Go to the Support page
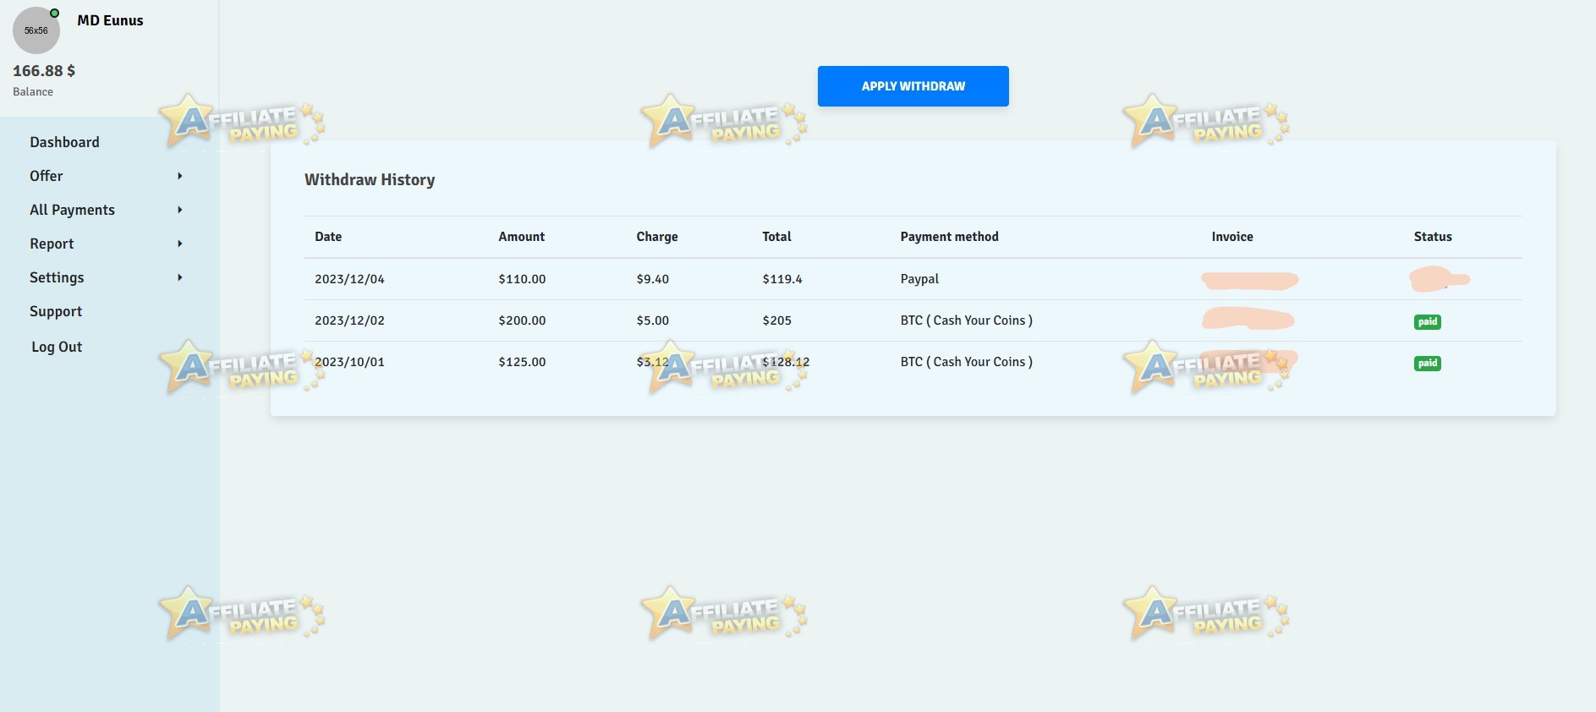Viewport: 1596px width, 712px height. click(56, 311)
